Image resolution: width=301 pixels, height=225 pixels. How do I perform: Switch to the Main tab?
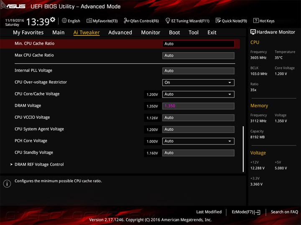click(59, 32)
